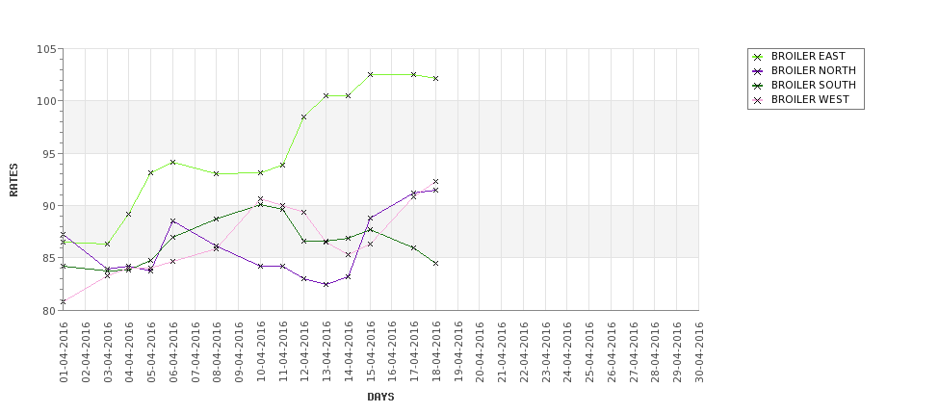
Task: Click Broiler East last point on 18-04-2016
Action: click(x=435, y=78)
